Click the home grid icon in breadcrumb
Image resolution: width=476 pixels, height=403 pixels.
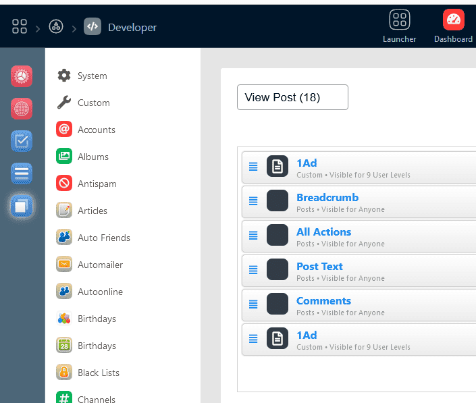point(20,27)
